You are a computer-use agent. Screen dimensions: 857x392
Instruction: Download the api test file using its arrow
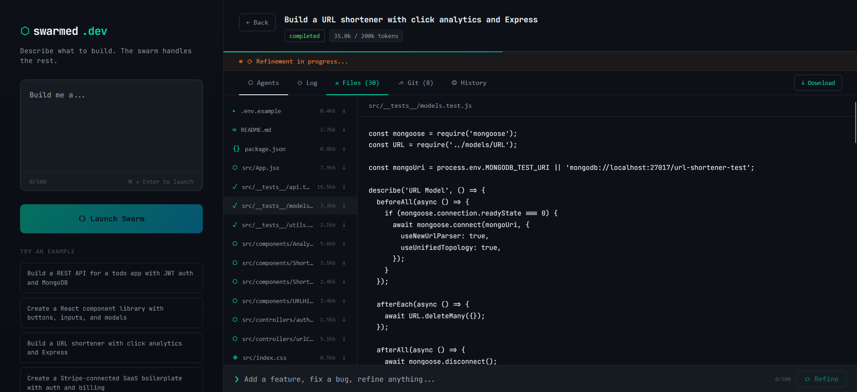(344, 187)
